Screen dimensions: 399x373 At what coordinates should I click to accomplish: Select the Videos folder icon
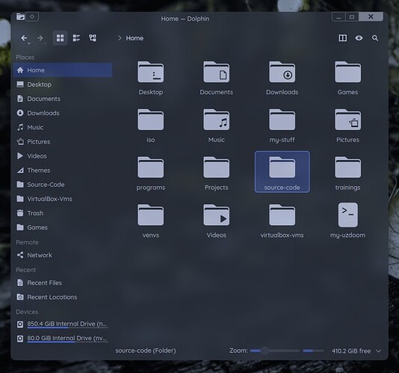click(216, 215)
